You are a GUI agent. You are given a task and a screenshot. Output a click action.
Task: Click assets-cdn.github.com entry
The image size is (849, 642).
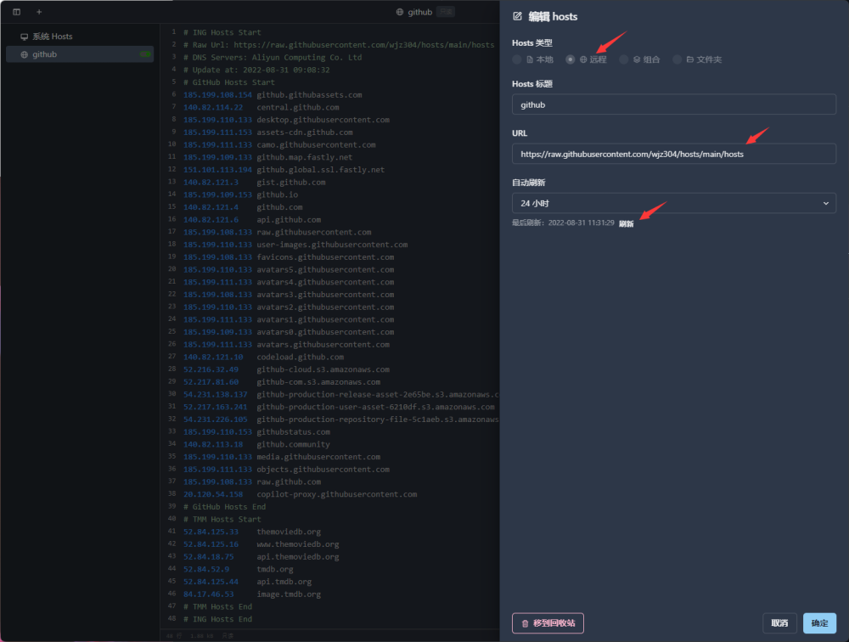tap(304, 132)
